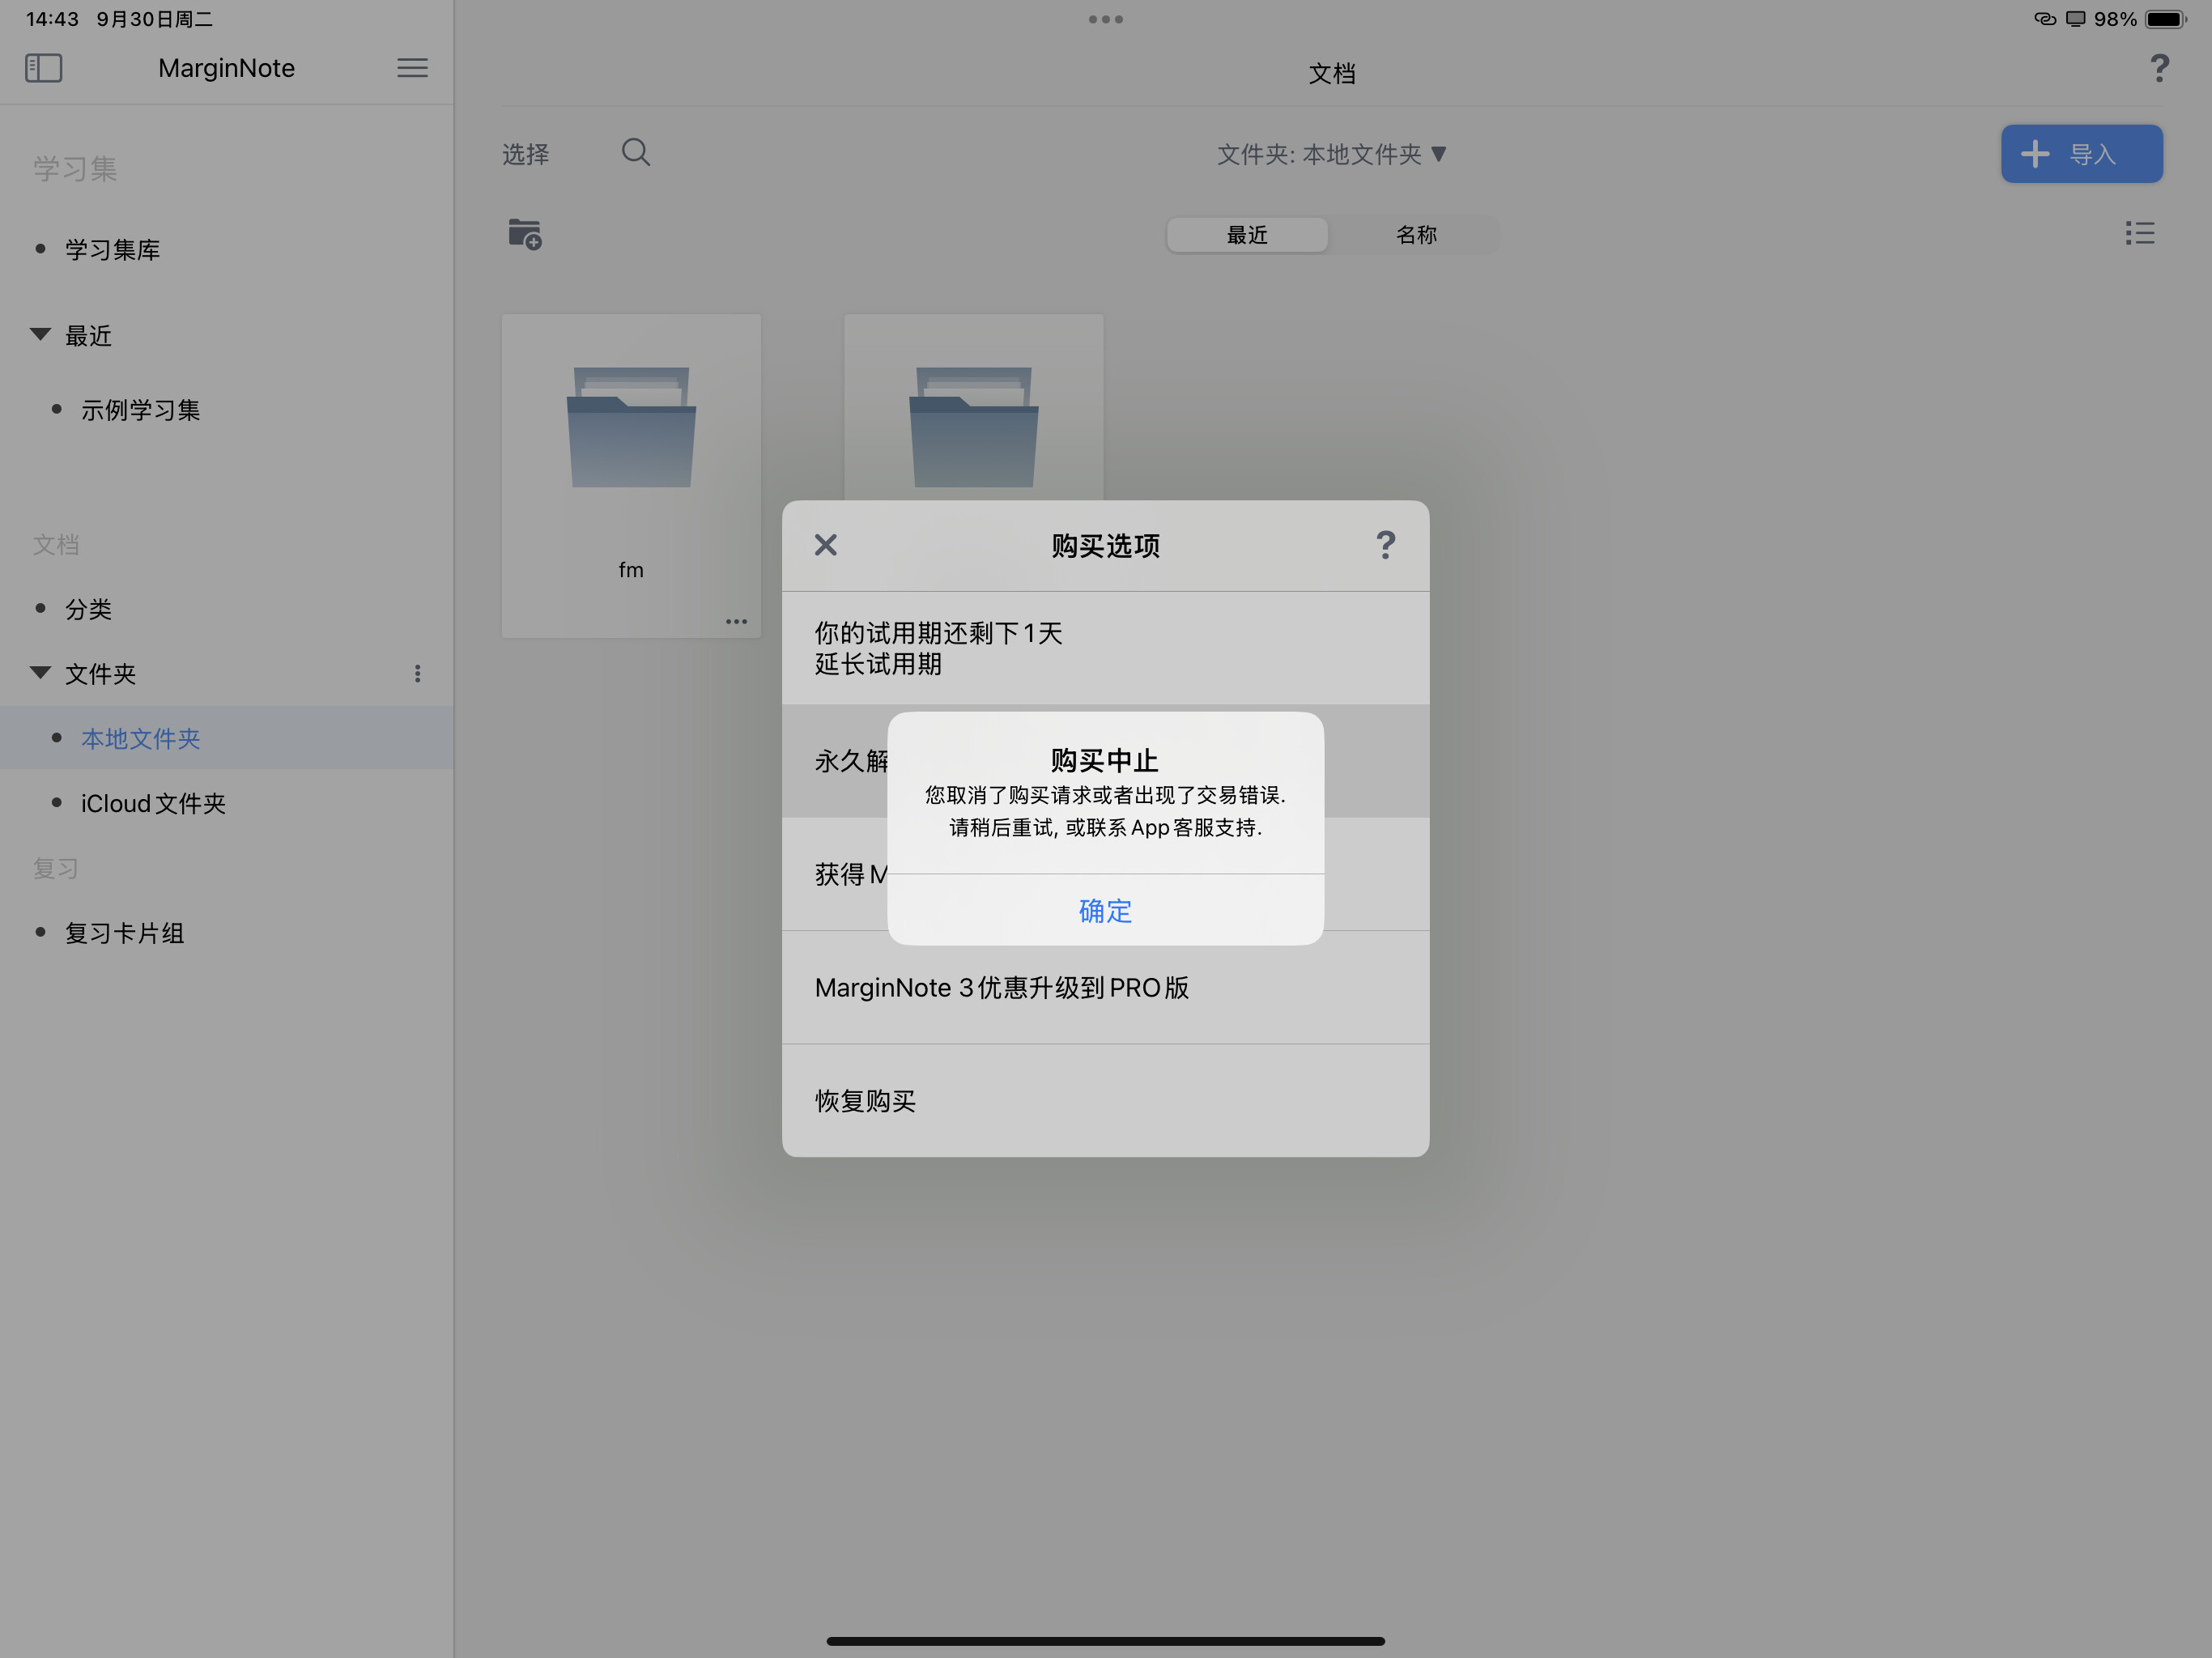
Task: Confirm the 购买中止 alert with 确定
Action: 1106,910
